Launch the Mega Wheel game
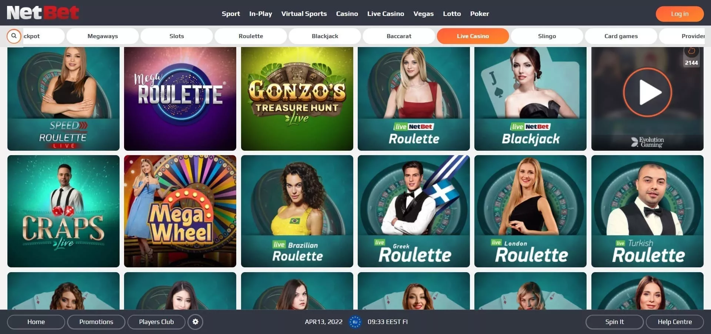711x334 pixels. (x=180, y=211)
